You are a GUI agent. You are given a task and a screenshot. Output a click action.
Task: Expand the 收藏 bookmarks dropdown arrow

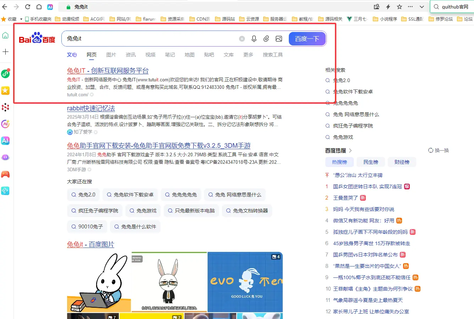(21, 19)
